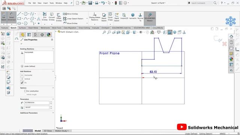
Task: Open the Tools menu
Action: [52, 3]
